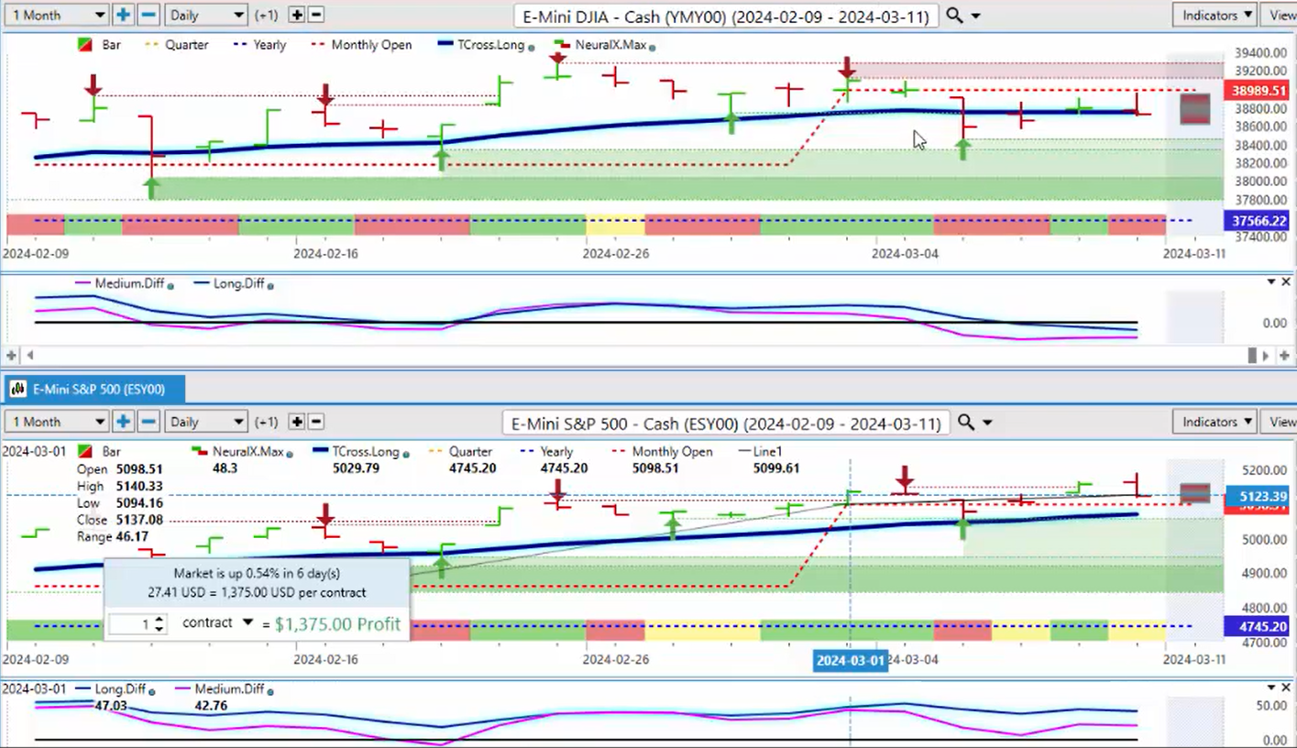
Task: Expand arrow next to DJIA search magnifier
Action: click(975, 16)
